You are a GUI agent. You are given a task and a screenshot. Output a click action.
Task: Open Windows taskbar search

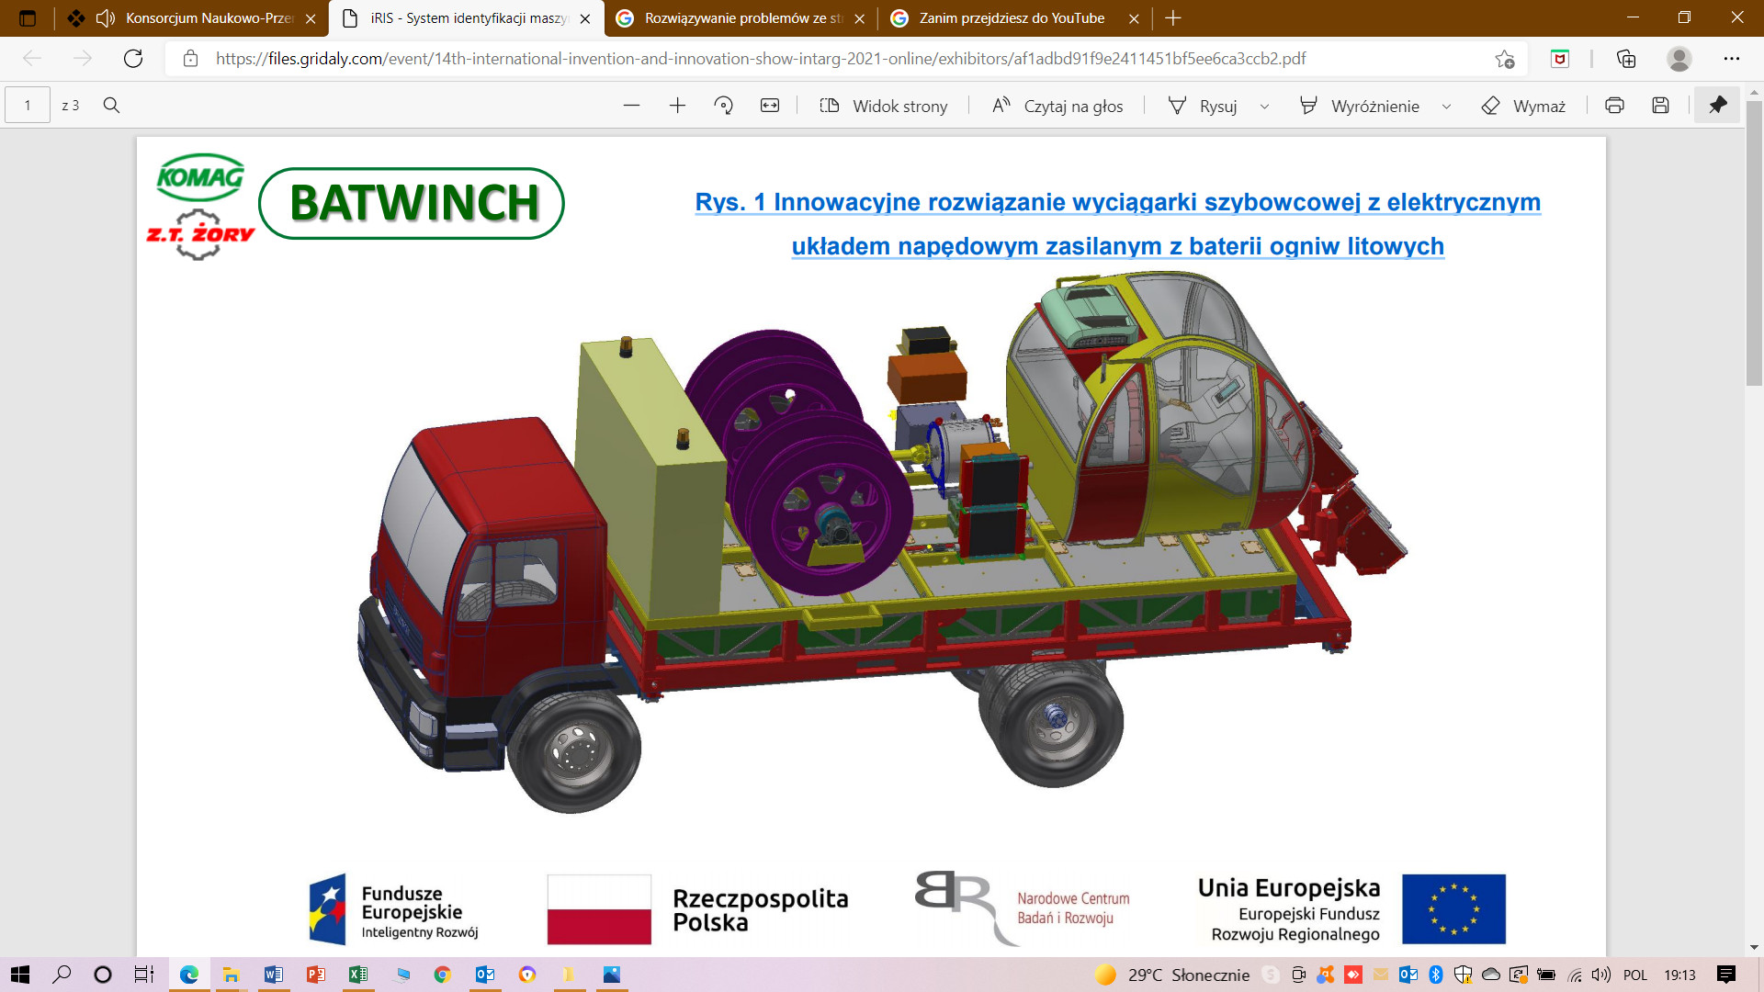62,975
